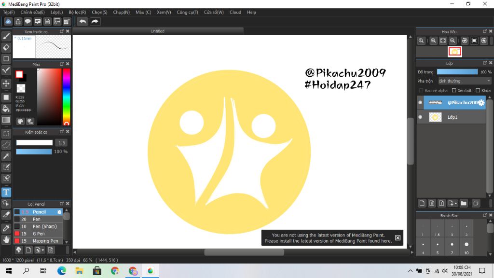This screenshot has height=278, width=494.
Task: Open the Chọn(S) menu
Action: [x=99, y=12]
